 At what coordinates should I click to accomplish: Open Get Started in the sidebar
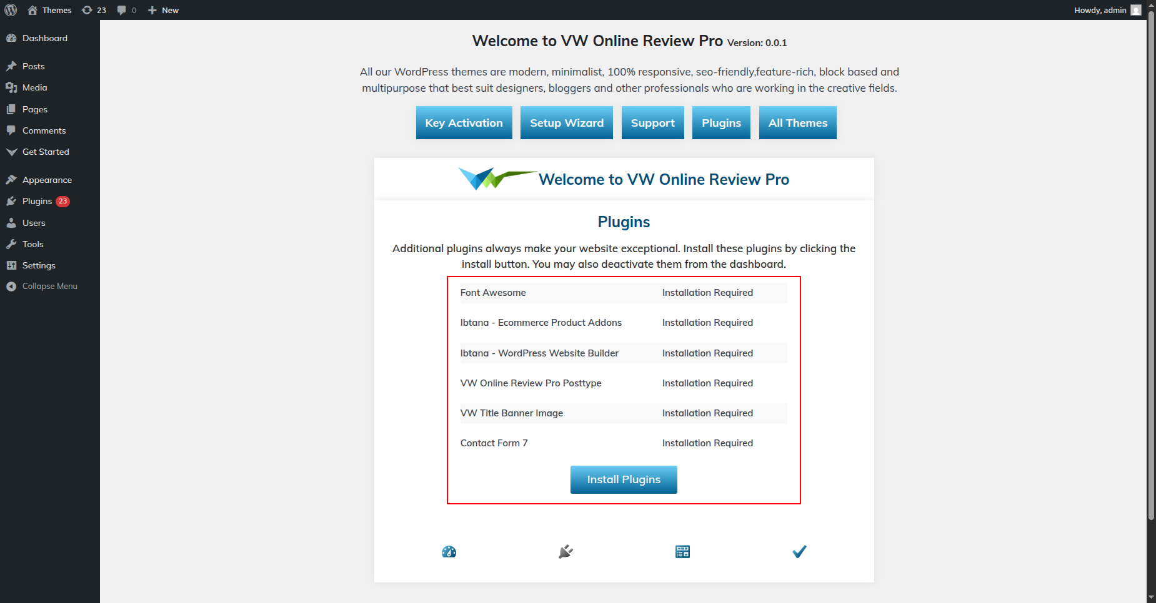(46, 152)
